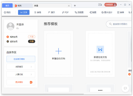The width and height of the screenshot is (133, 96).
Task: Click the bottom horizontal scrollbar
Action: [43, 94]
